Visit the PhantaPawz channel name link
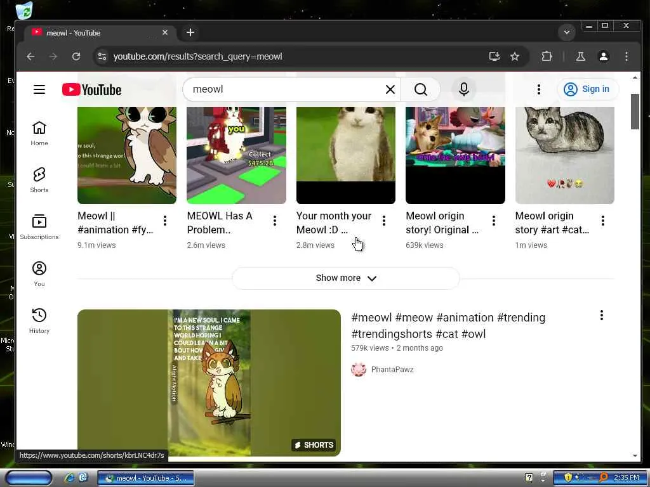The image size is (650, 487). click(392, 370)
